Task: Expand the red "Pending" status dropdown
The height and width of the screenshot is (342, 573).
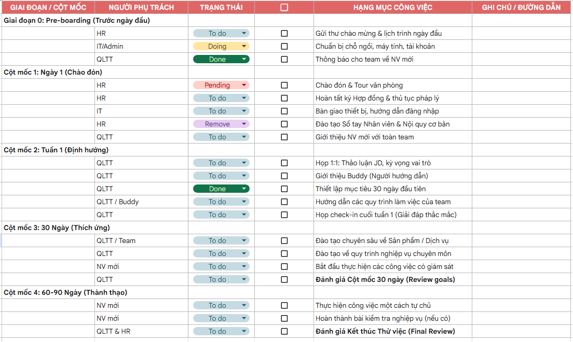Action: (x=244, y=85)
